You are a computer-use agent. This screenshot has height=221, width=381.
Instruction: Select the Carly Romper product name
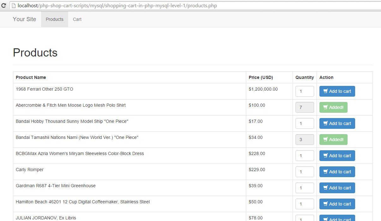(x=30, y=170)
